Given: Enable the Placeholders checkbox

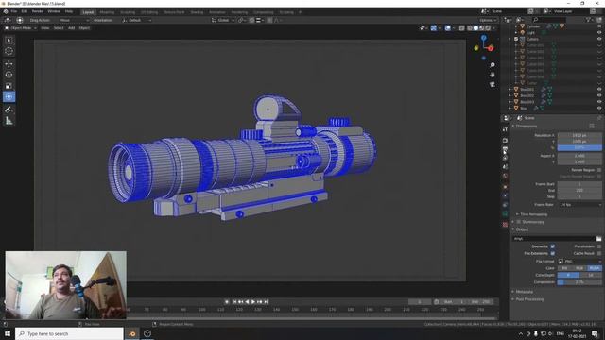Looking at the screenshot, I should pos(598,246).
